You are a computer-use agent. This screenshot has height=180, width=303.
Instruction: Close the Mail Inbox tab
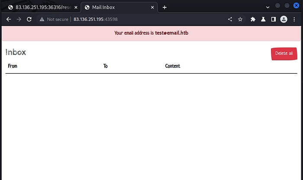tap(152, 7)
